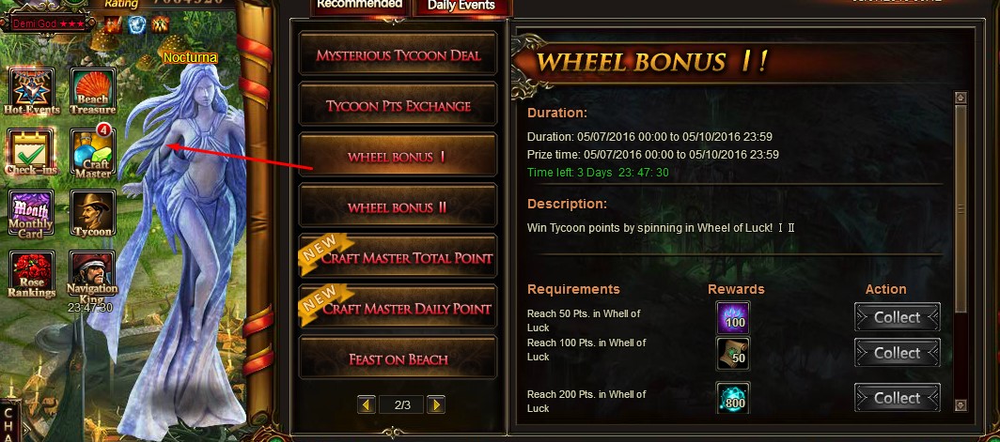Go to next event list page

click(x=435, y=404)
